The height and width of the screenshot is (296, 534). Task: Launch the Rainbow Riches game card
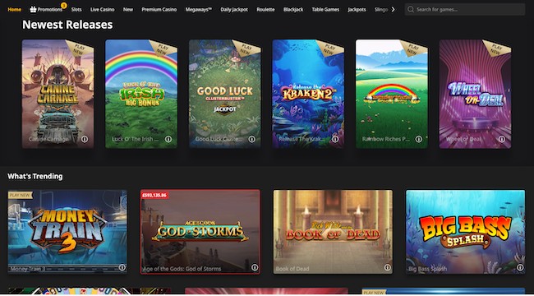(x=392, y=94)
